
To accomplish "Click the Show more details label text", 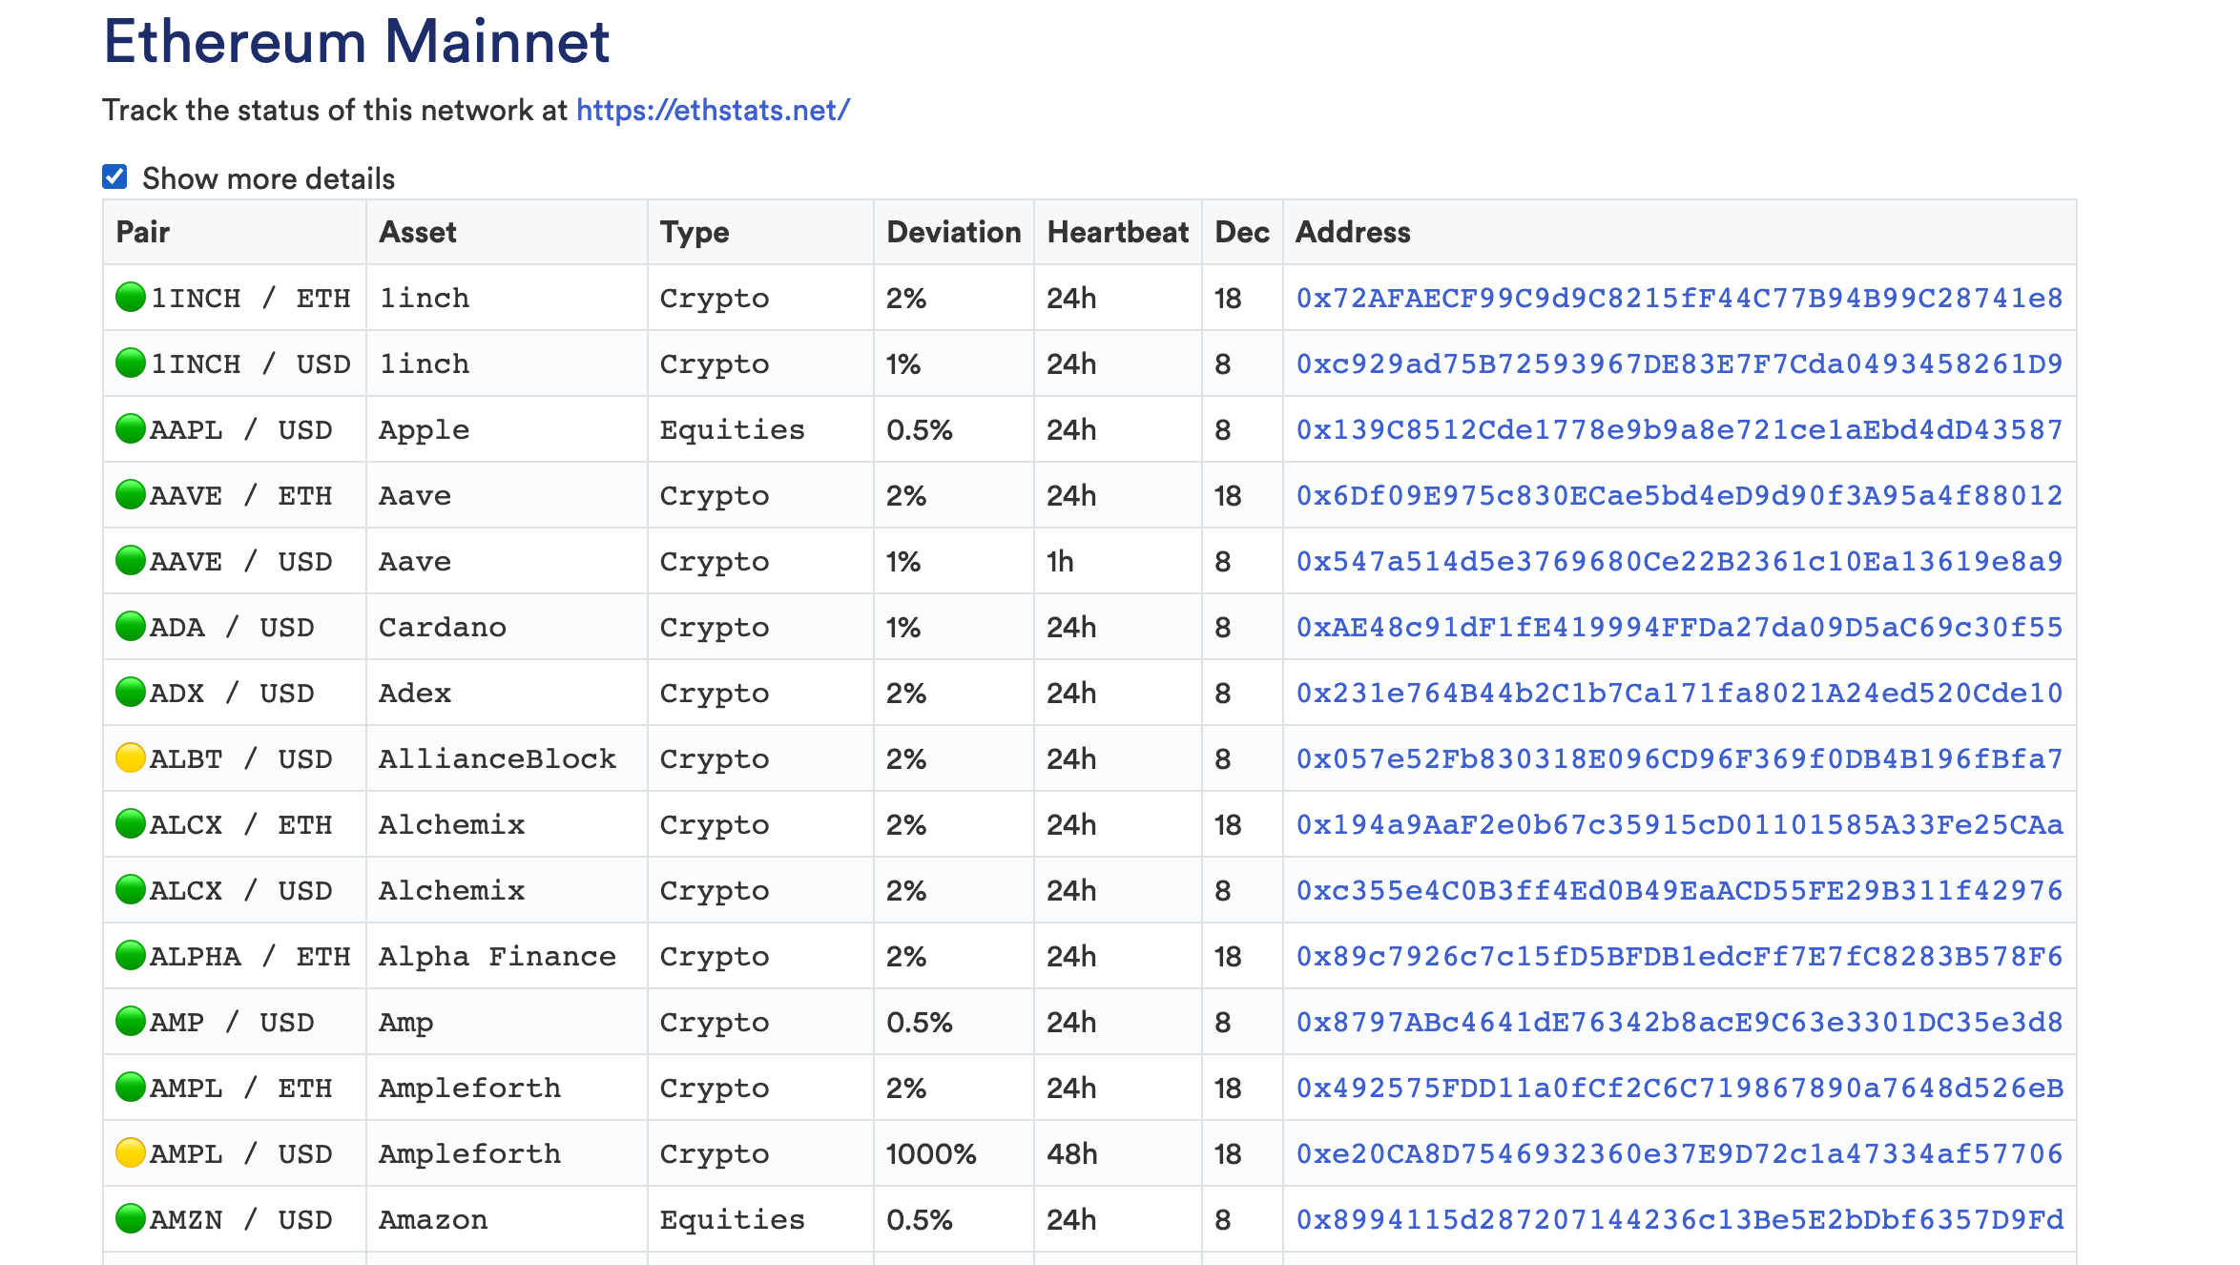I will pos(268,178).
